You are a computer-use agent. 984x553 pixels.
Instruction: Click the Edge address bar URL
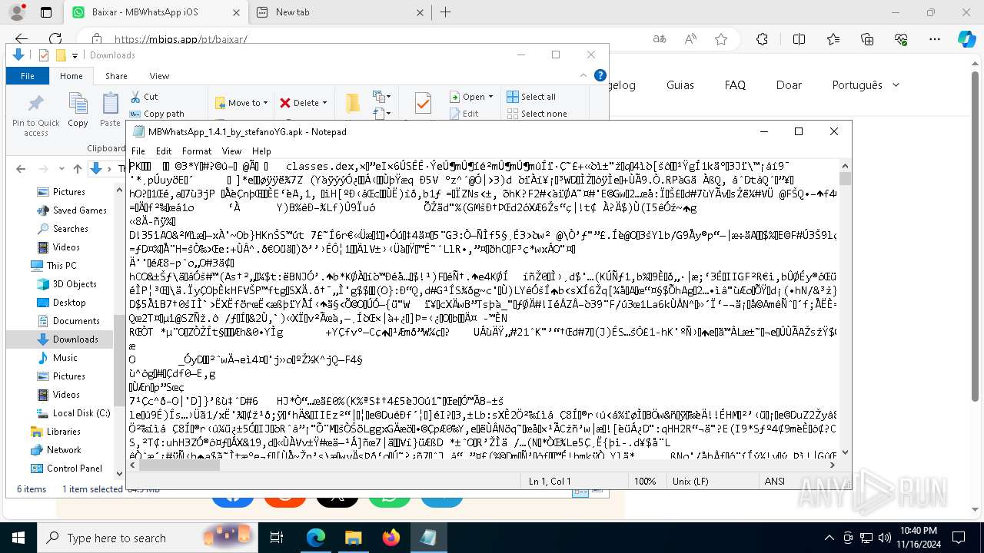pyautogui.click(x=181, y=39)
